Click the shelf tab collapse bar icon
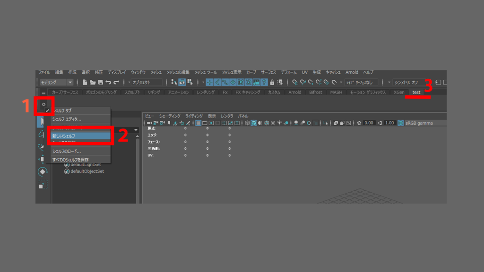 click(43, 93)
